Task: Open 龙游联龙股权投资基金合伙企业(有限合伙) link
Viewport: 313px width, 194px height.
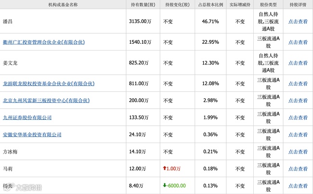Action: 49,83
